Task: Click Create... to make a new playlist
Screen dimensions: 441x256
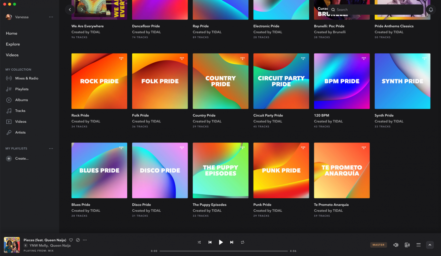Action: pyautogui.click(x=22, y=158)
